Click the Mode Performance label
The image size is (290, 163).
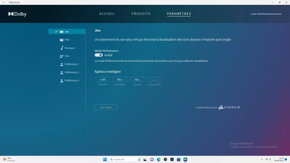(106, 51)
